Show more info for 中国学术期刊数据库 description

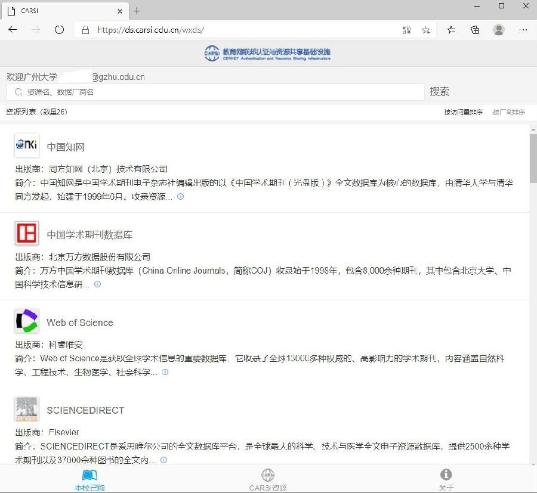(x=98, y=284)
